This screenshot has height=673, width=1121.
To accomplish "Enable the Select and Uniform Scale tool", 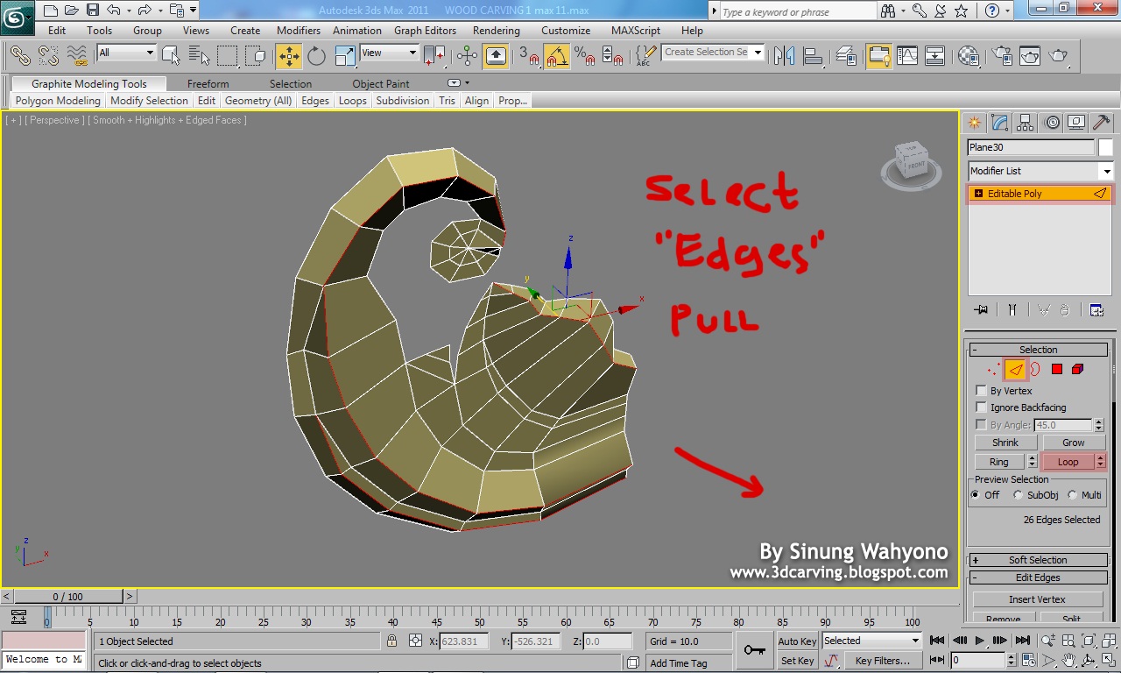I will [342, 55].
